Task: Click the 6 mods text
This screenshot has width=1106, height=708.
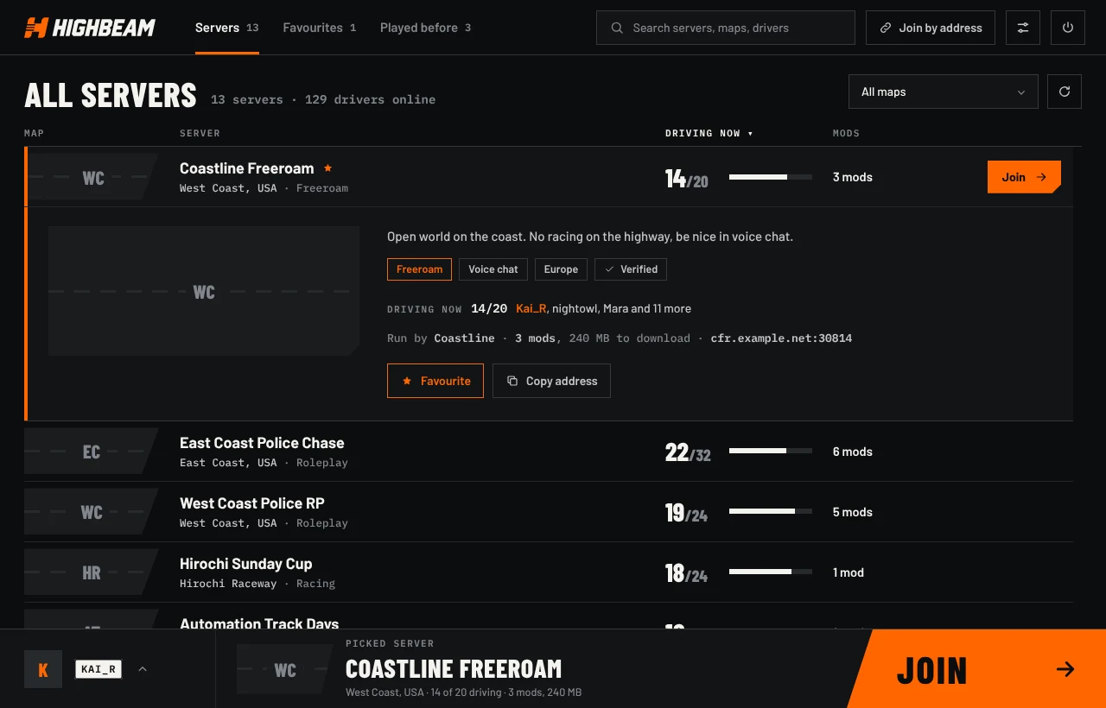Action: (853, 452)
